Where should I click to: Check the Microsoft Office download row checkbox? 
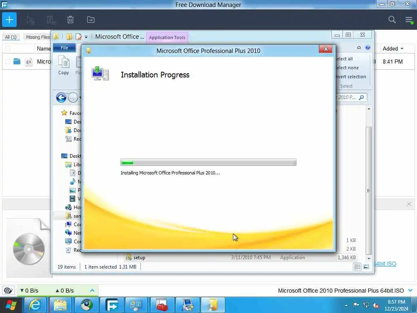point(8,62)
